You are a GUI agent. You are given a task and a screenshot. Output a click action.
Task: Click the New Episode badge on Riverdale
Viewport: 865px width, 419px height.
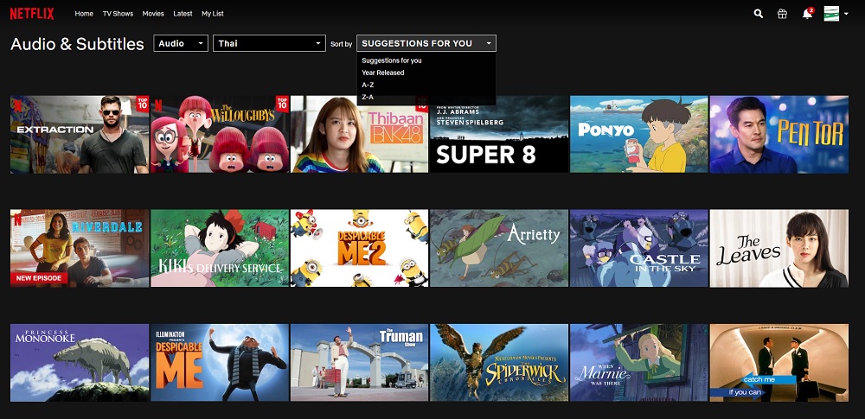39,278
